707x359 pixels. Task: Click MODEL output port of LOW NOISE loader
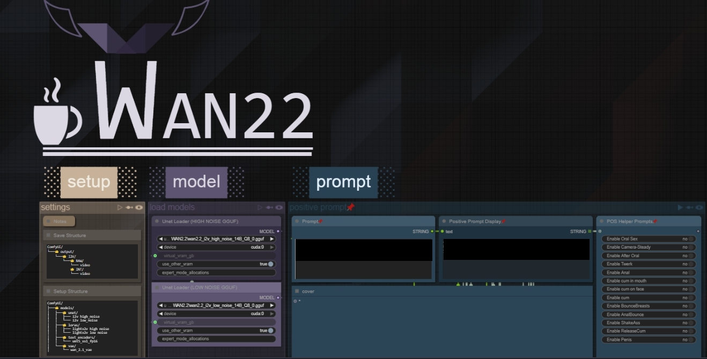278,297
